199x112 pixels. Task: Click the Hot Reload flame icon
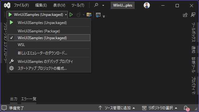click(79, 15)
